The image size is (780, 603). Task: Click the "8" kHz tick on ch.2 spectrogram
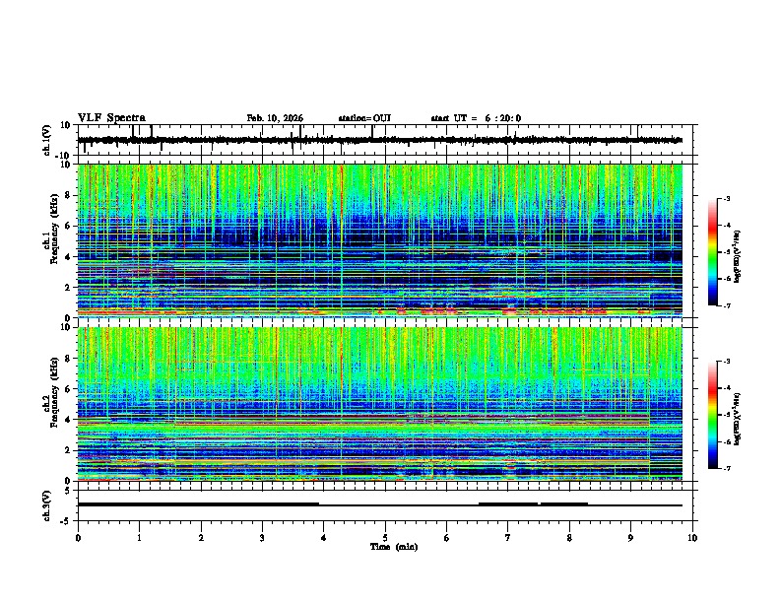[68, 359]
